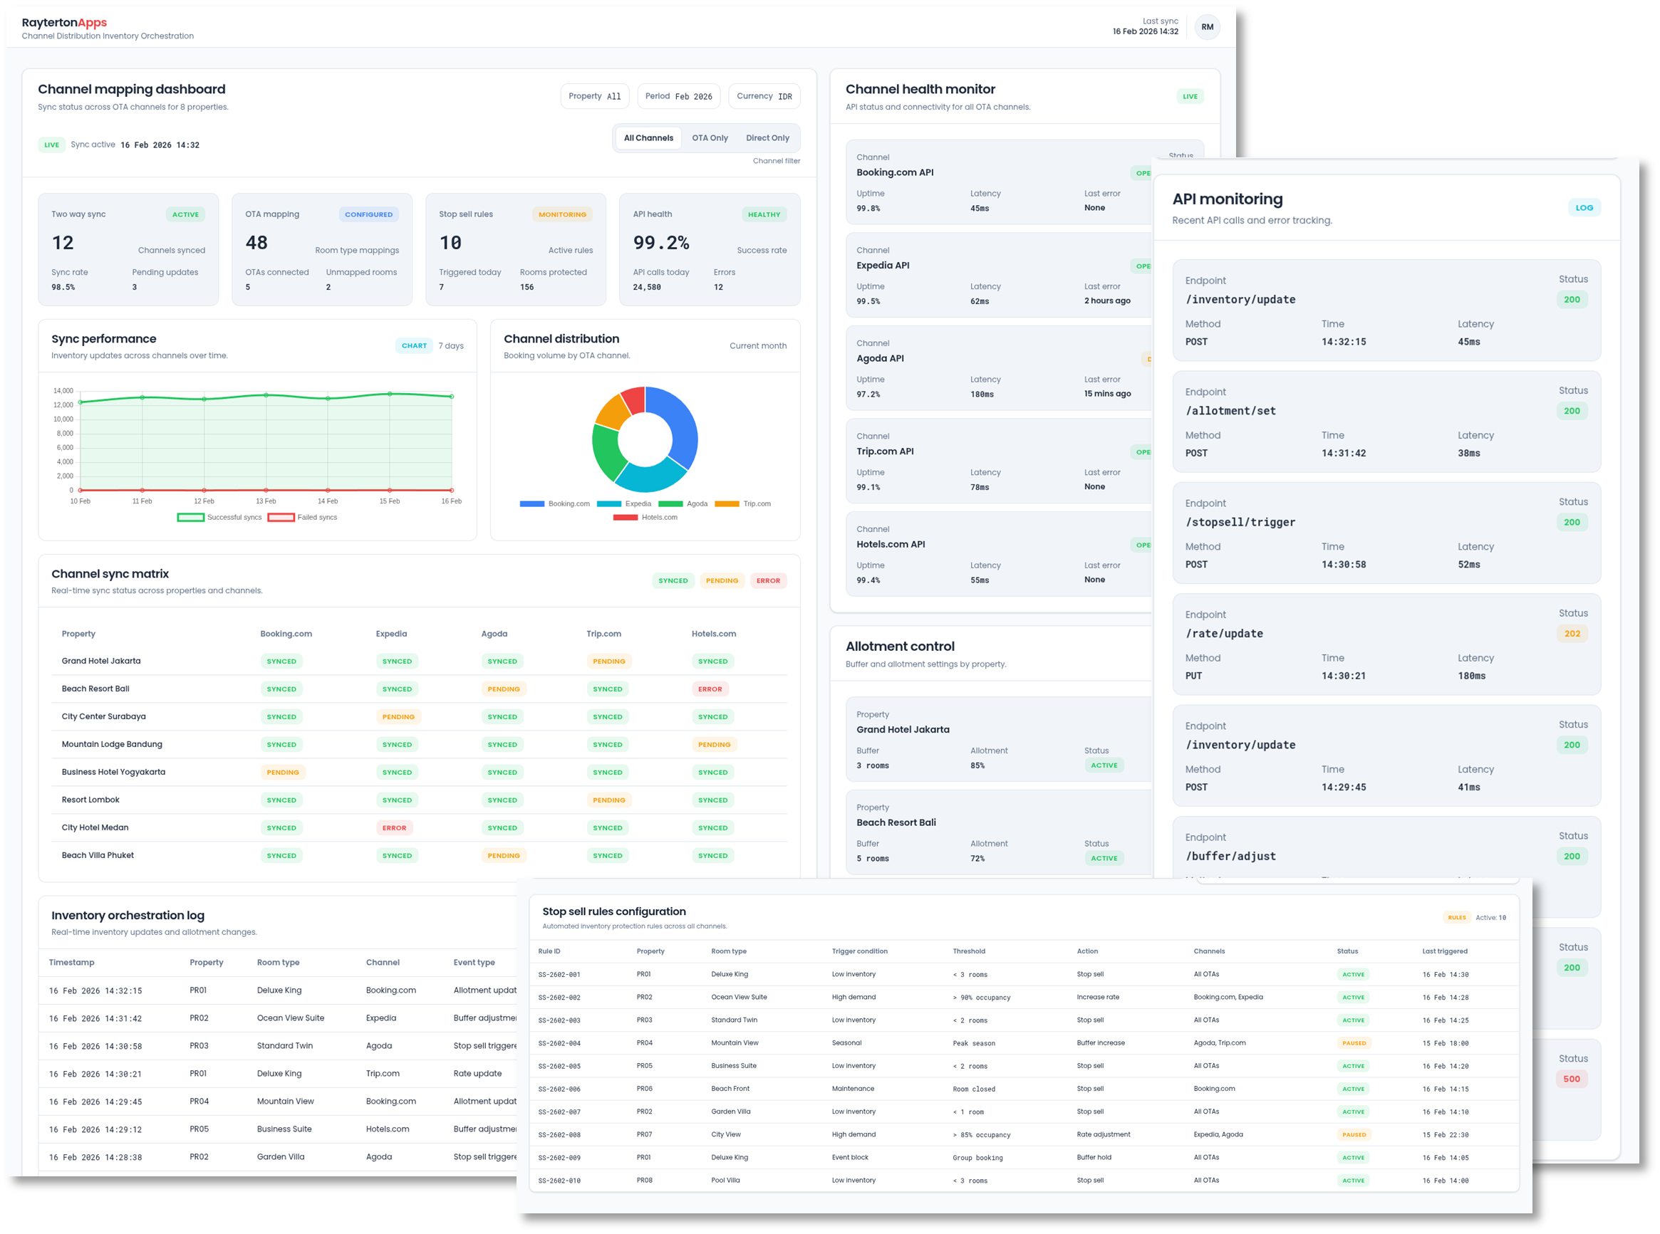The height and width of the screenshot is (1234, 1660).
Task: Toggle ACTIVE badge on Two way sync card
Action: pos(185,214)
